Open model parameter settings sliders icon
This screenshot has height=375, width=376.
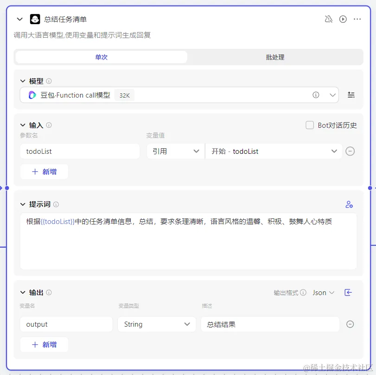[x=351, y=95]
